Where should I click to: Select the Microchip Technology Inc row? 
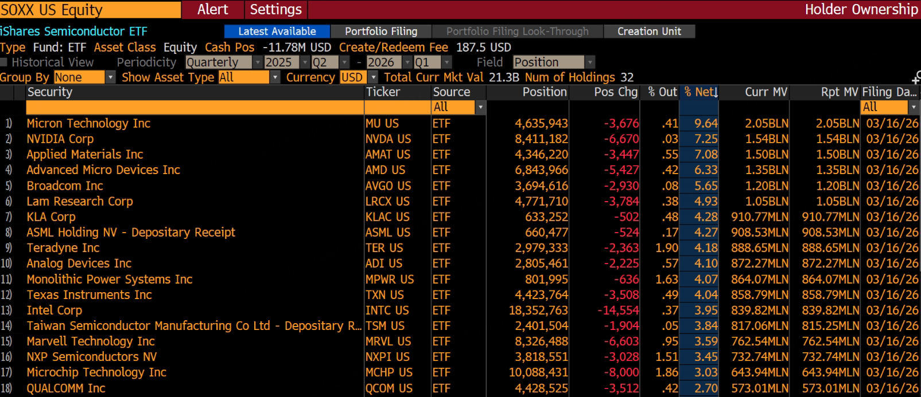point(460,372)
